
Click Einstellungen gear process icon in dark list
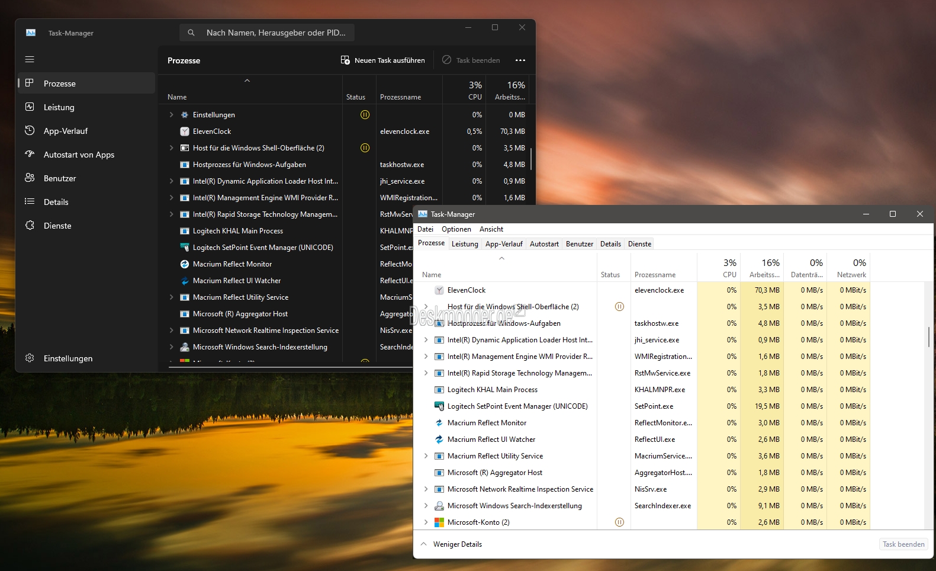click(x=185, y=115)
